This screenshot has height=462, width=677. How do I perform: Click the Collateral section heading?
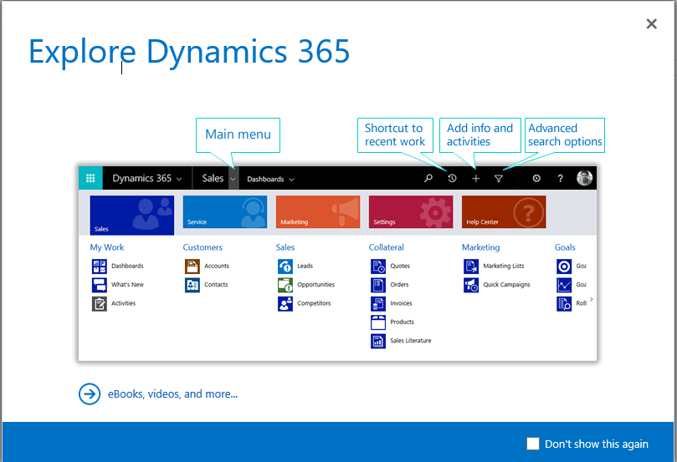(386, 247)
